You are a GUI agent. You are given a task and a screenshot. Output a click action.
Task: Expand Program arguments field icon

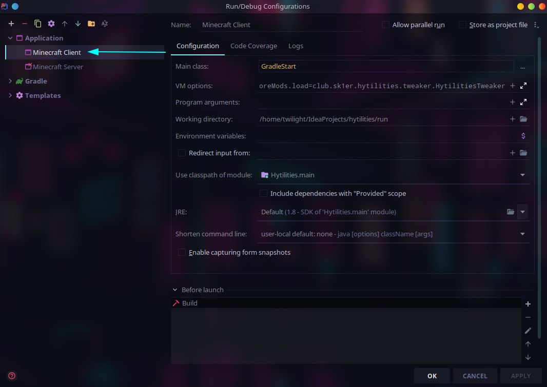523,103
